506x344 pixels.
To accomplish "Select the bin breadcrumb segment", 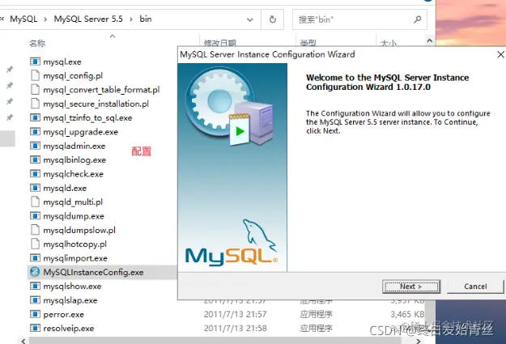I will (146, 19).
